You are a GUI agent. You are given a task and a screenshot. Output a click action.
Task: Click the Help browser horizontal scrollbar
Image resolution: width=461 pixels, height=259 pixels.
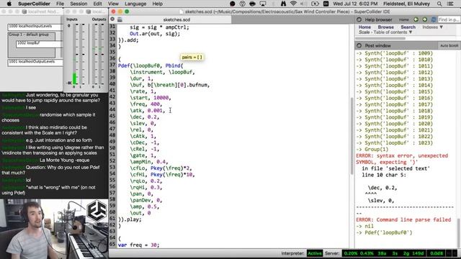(381, 38)
